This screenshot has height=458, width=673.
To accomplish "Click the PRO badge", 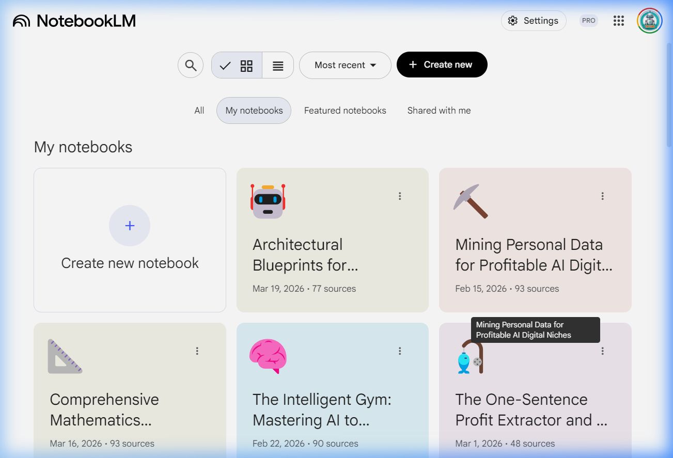I will pyautogui.click(x=588, y=21).
